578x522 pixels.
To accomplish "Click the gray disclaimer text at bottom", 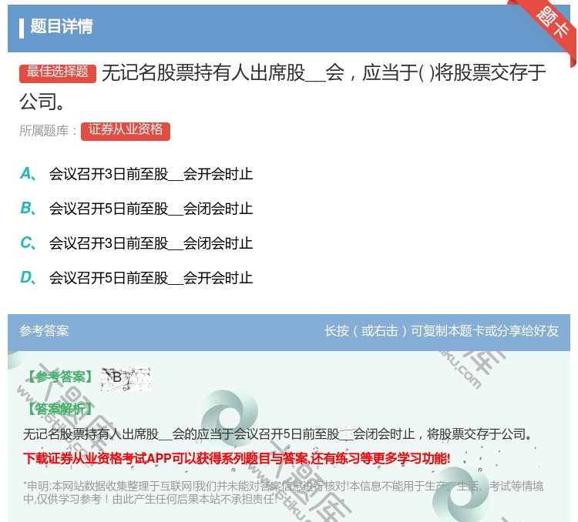I will tap(283, 492).
